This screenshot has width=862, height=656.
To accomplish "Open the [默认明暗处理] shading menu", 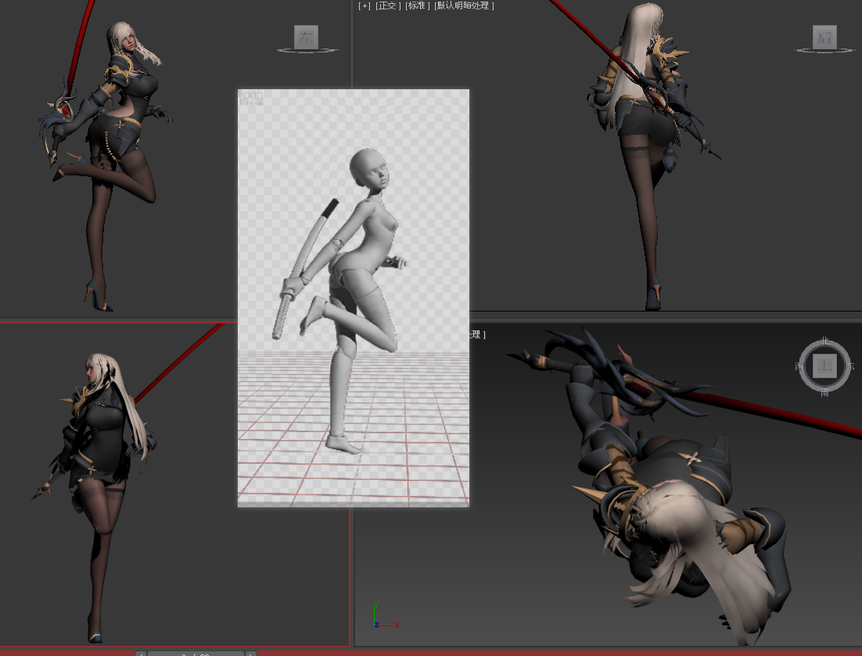I will (464, 5).
